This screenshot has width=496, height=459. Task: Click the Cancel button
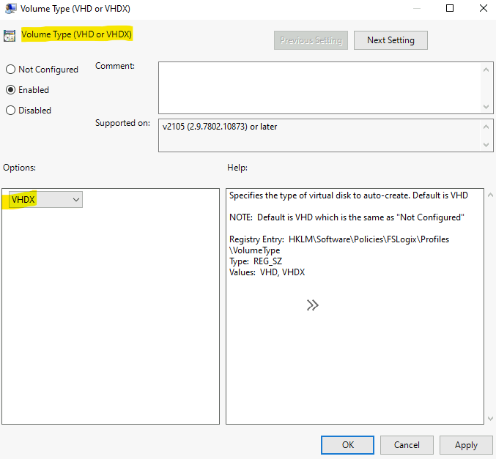(407, 445)
